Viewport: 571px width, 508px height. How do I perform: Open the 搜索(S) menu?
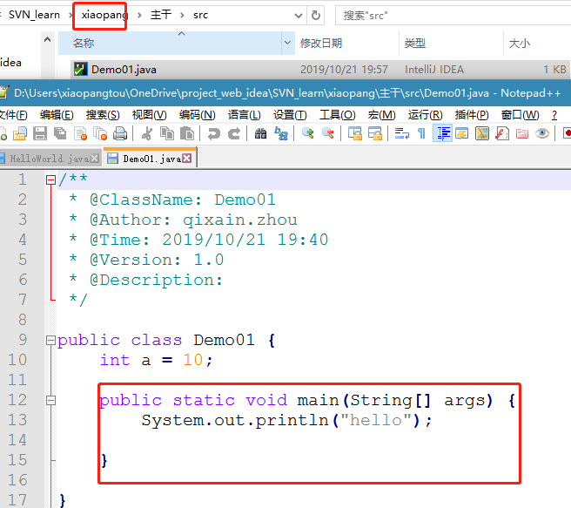[103, 115]
